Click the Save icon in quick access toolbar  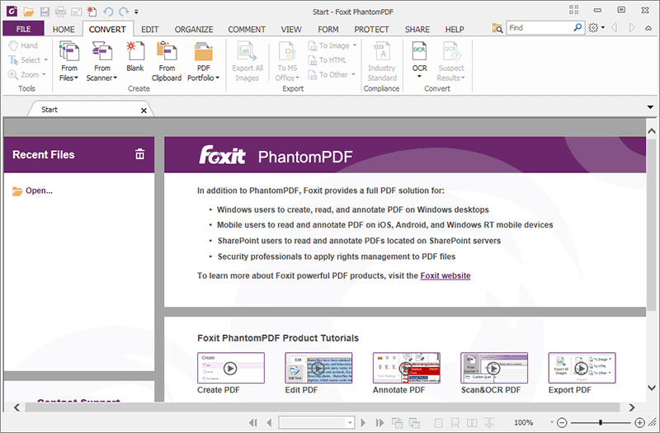tap(45, 12)
